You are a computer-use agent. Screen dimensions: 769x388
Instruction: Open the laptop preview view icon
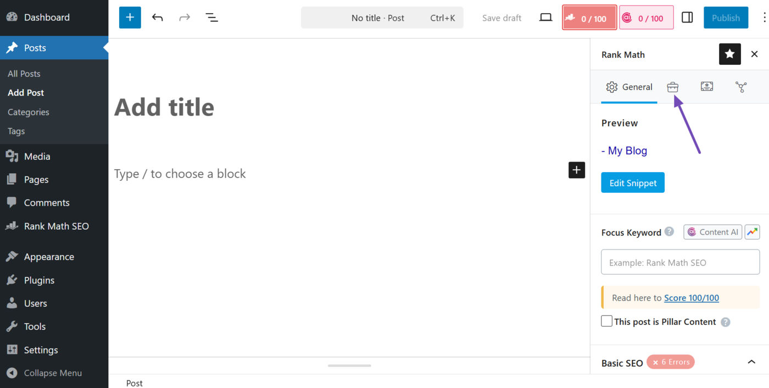coord(545,18)
